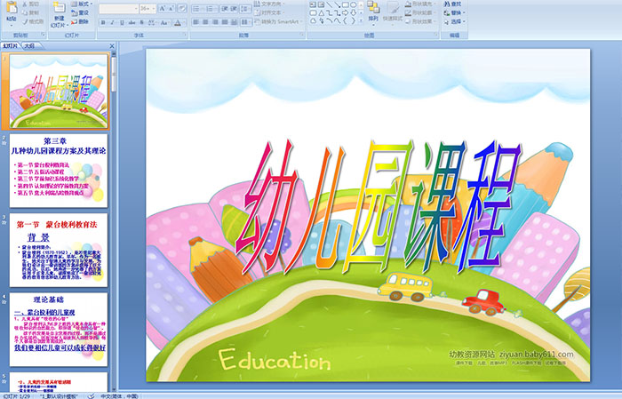Image resolution: width=622 pixels, height=399 pixels.
Task: Select slide 1 thumbnail 幼儿园课程
Action: [x=59, y=92]
